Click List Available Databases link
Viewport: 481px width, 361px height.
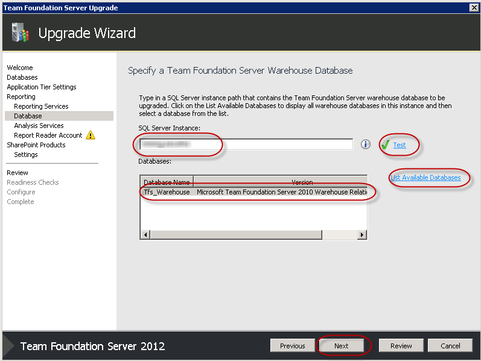click(425, 177)
